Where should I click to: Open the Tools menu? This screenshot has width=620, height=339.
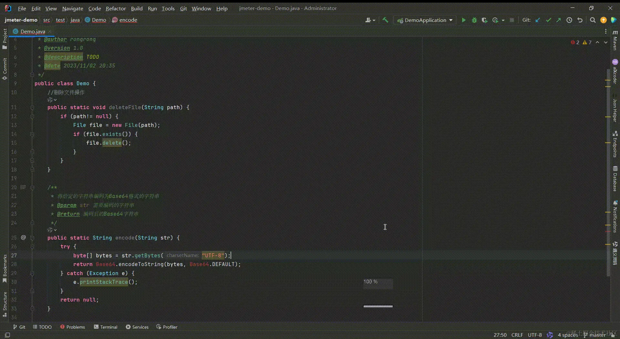[168, 8]
